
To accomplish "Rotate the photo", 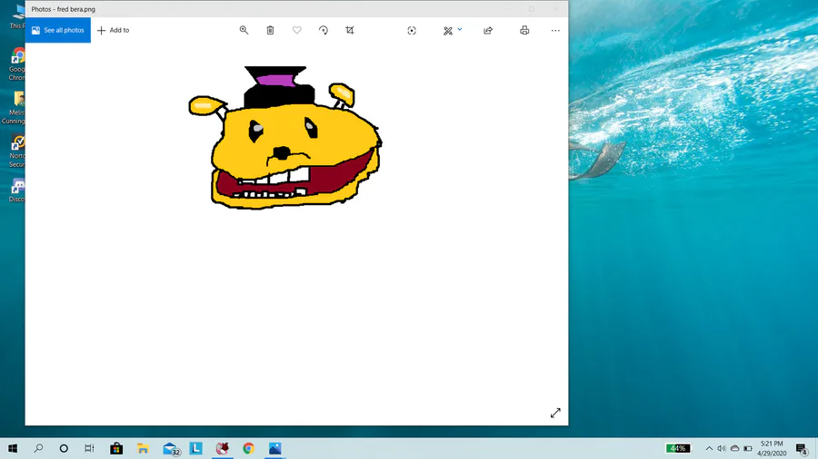I will pyautogui.click(x=324, y=30).
